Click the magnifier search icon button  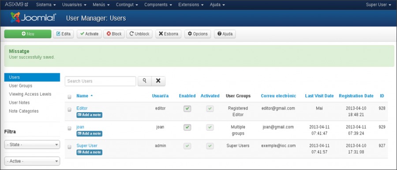pyautogui.click(x=145, y=81)
